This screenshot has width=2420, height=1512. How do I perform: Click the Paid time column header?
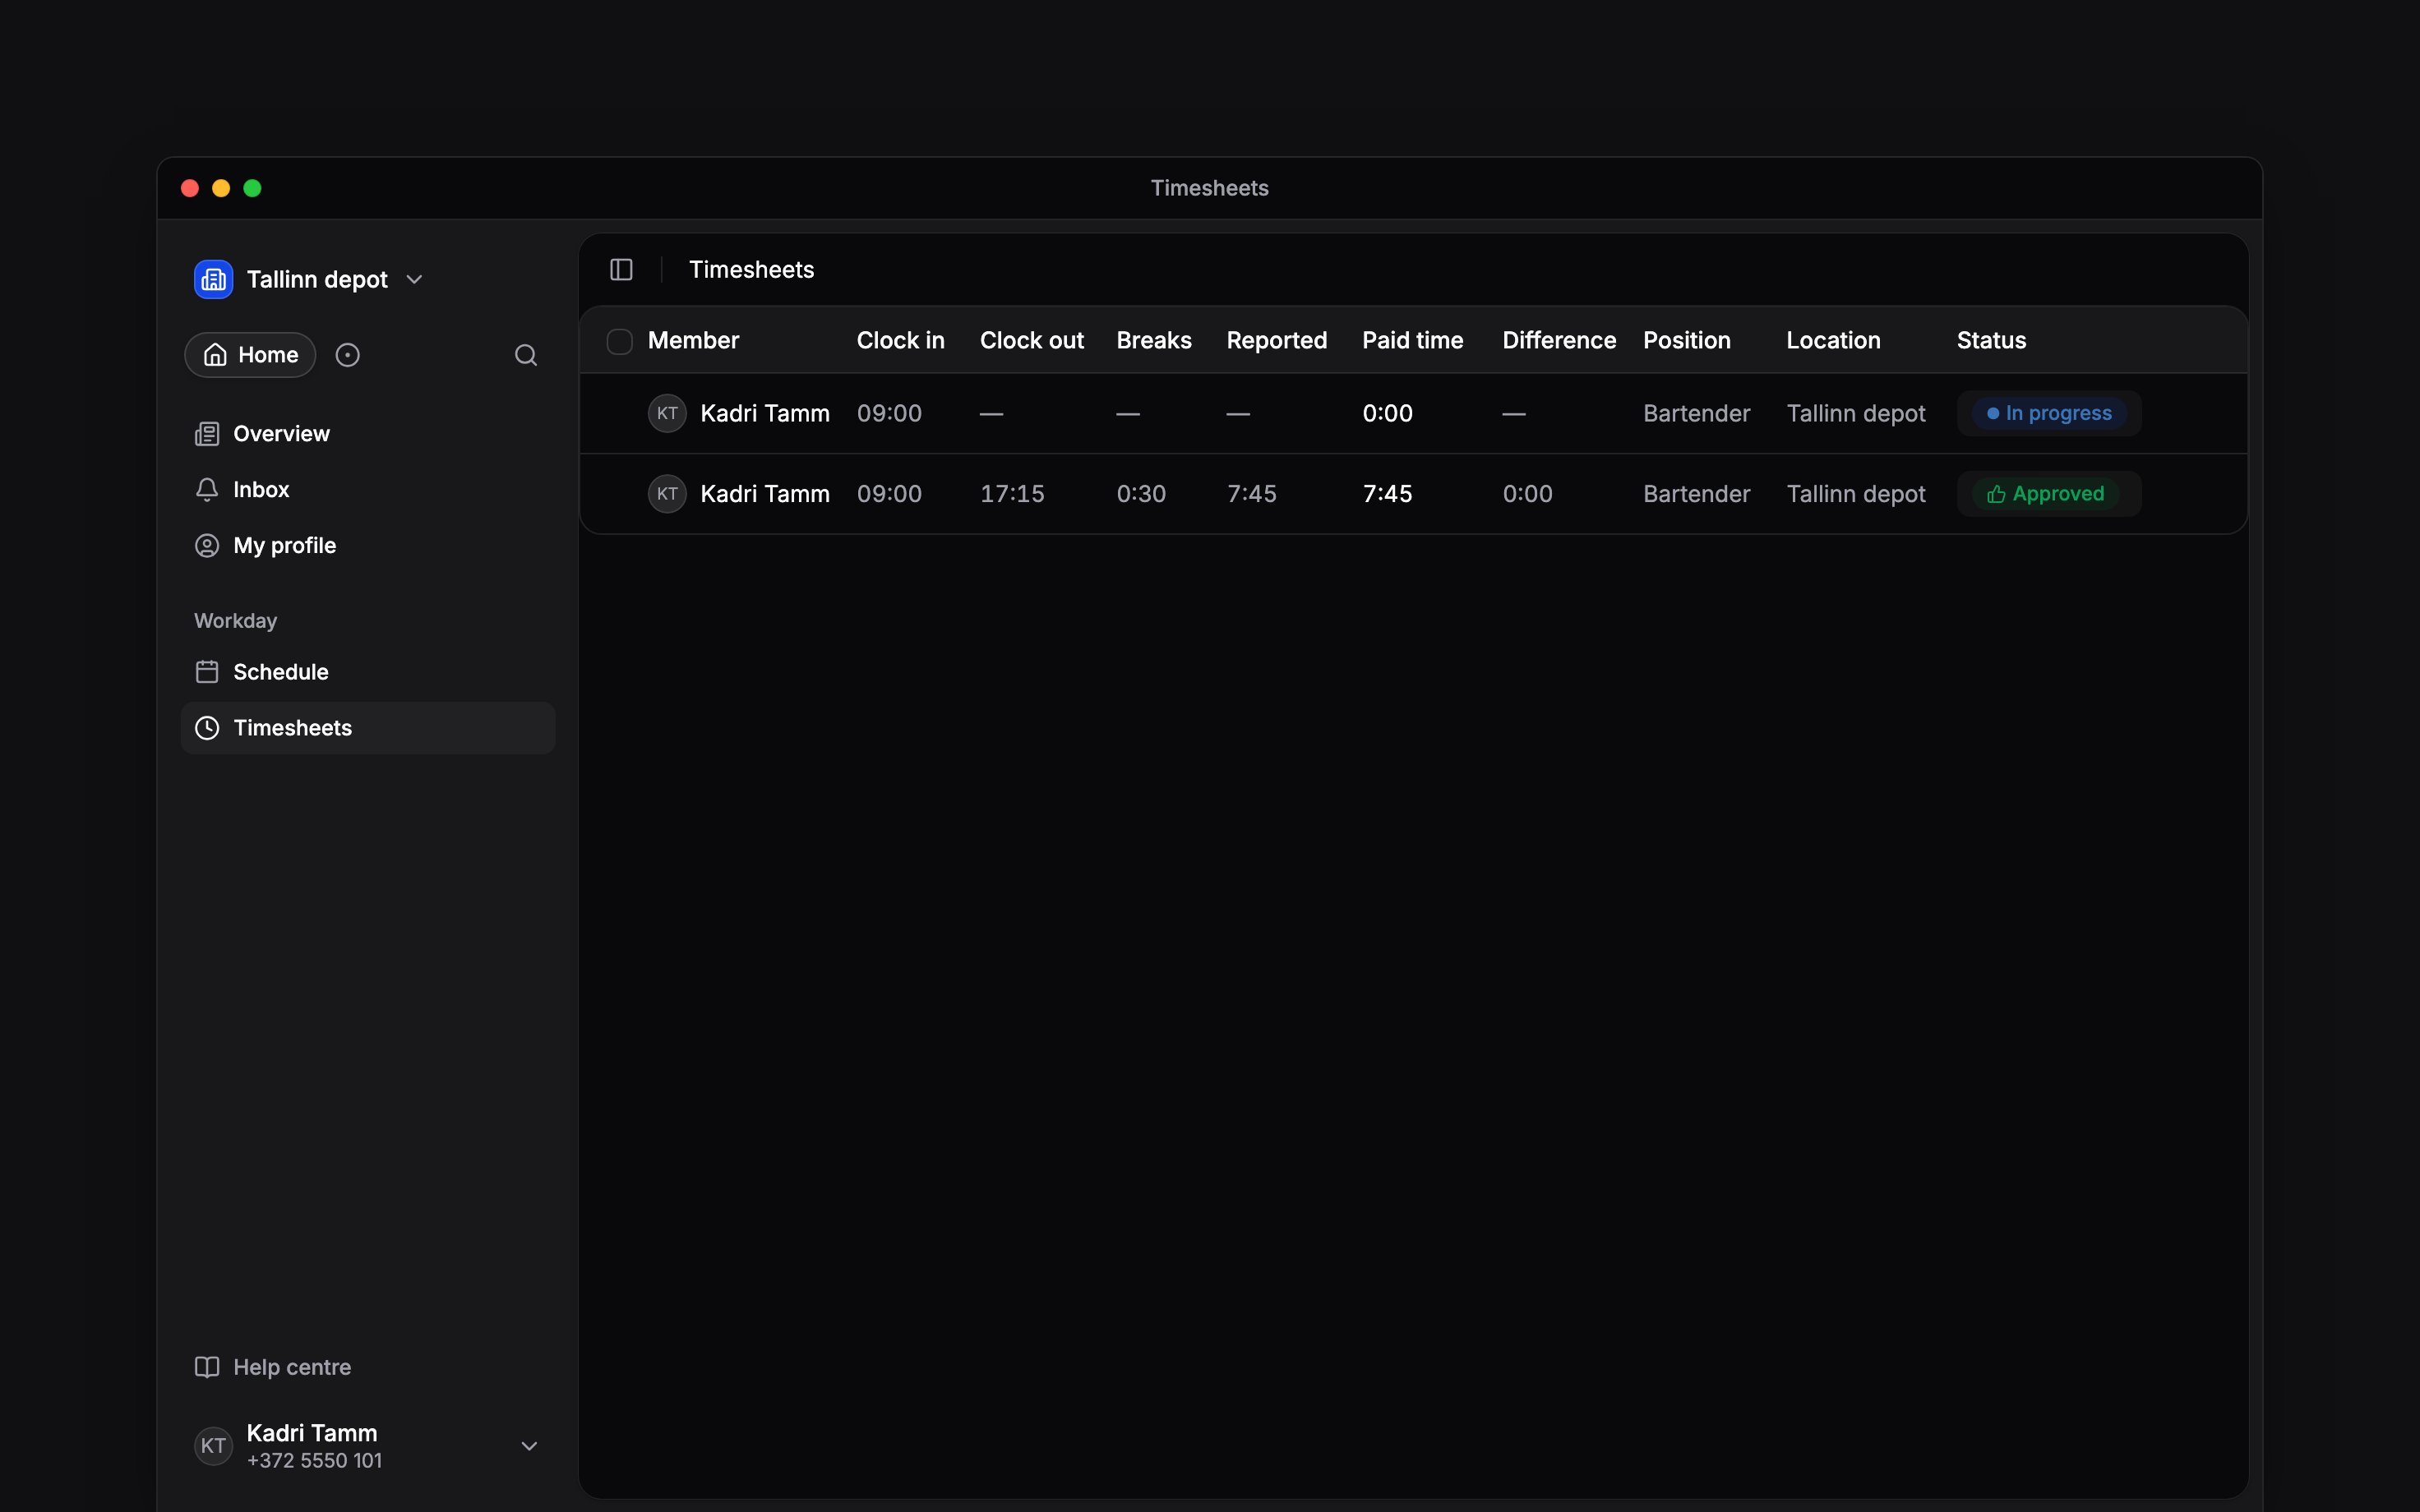(1412, 341)
